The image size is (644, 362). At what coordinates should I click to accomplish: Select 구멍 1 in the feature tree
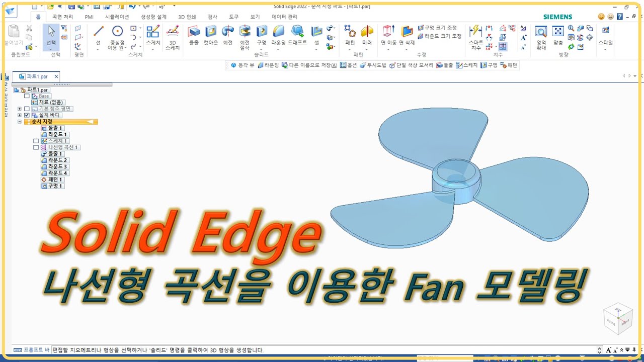[x=52, y=186]
